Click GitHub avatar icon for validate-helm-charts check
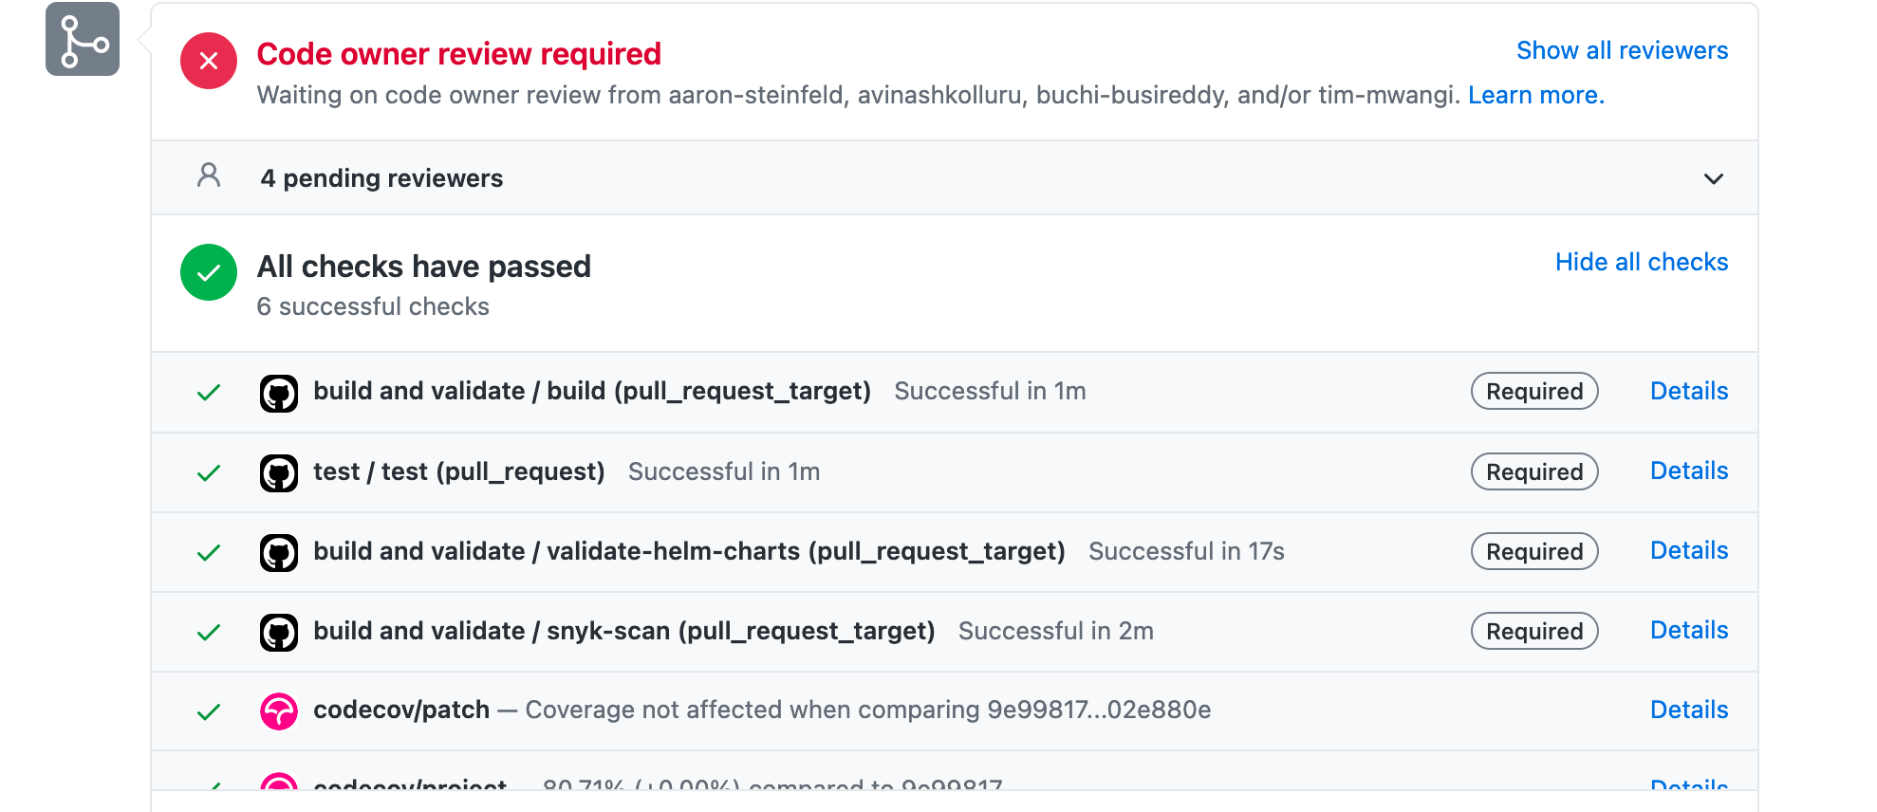This screenshot has width=1877, height=812. tap(279, 552)
